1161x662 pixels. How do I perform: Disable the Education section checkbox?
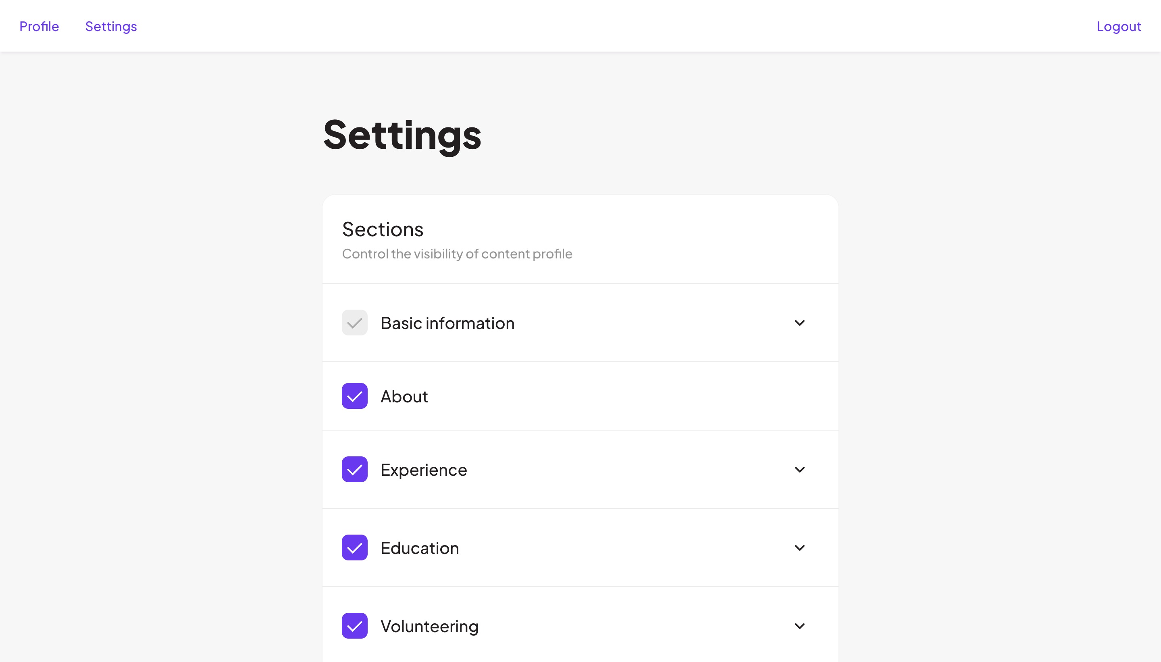[x=354, y=548]
